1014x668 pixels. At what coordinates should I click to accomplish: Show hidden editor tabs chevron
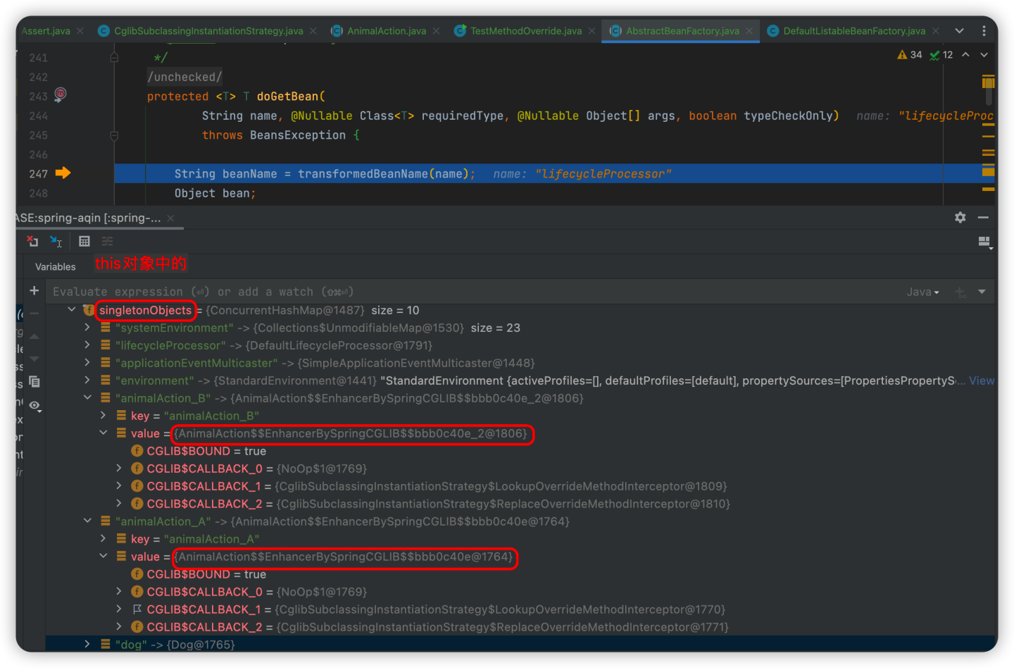[x=959, y=31]
